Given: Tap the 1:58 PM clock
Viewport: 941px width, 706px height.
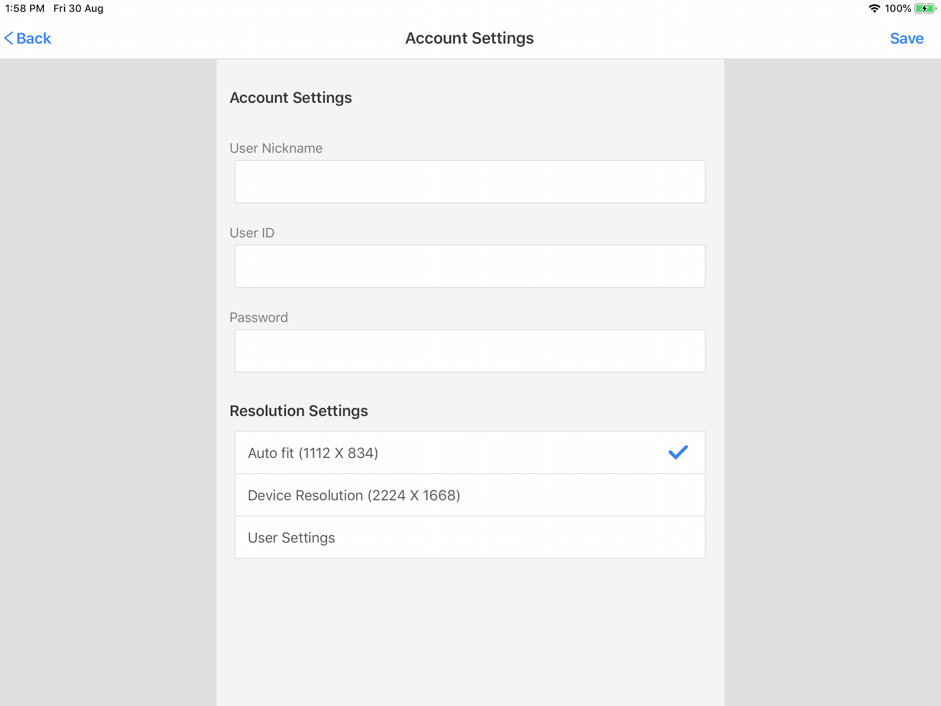Looking at the screenshot, I should pyautogui.click(x=25, y=9).
